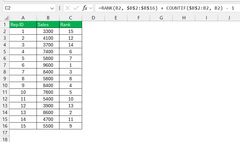
Task: Select the Rank cell showing 12
Action: (x=70, y=38)
